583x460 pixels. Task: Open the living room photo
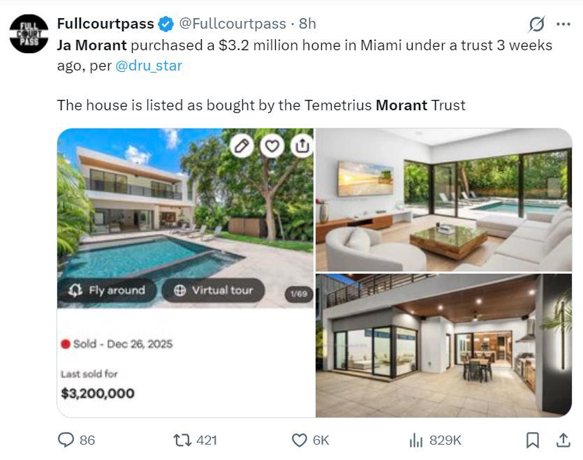pos(443,200)
